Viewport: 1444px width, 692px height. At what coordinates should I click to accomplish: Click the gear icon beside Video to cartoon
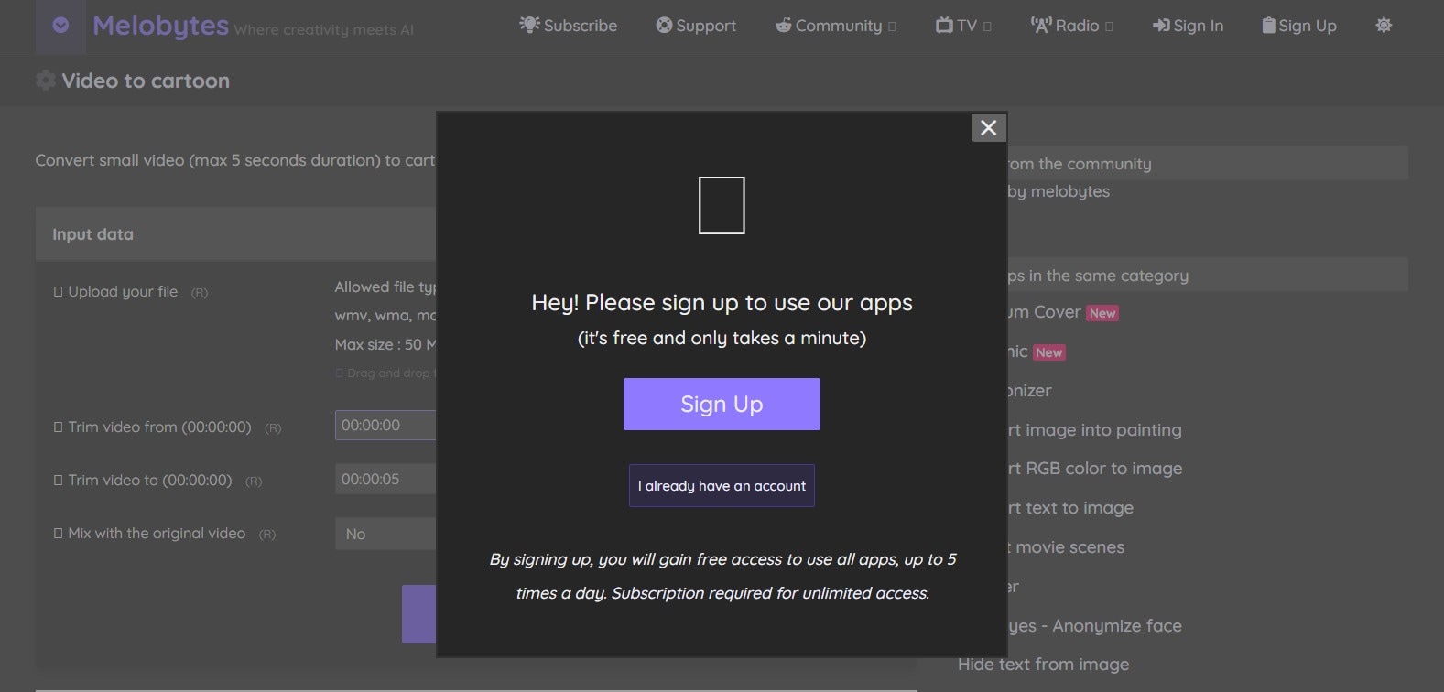(x=46, y=81)
